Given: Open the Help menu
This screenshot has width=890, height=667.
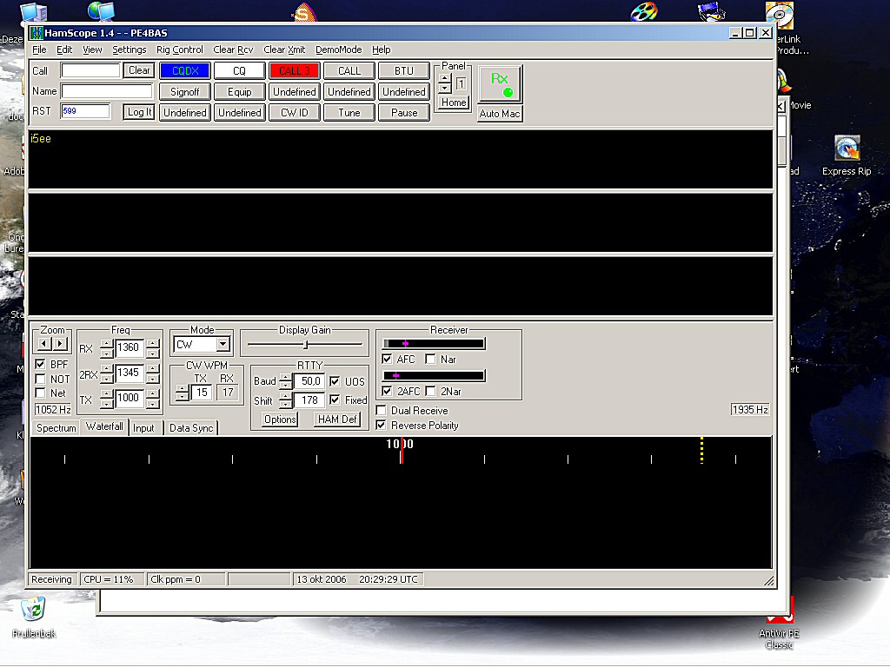Looking at the screenshot, I should (381, 50).
